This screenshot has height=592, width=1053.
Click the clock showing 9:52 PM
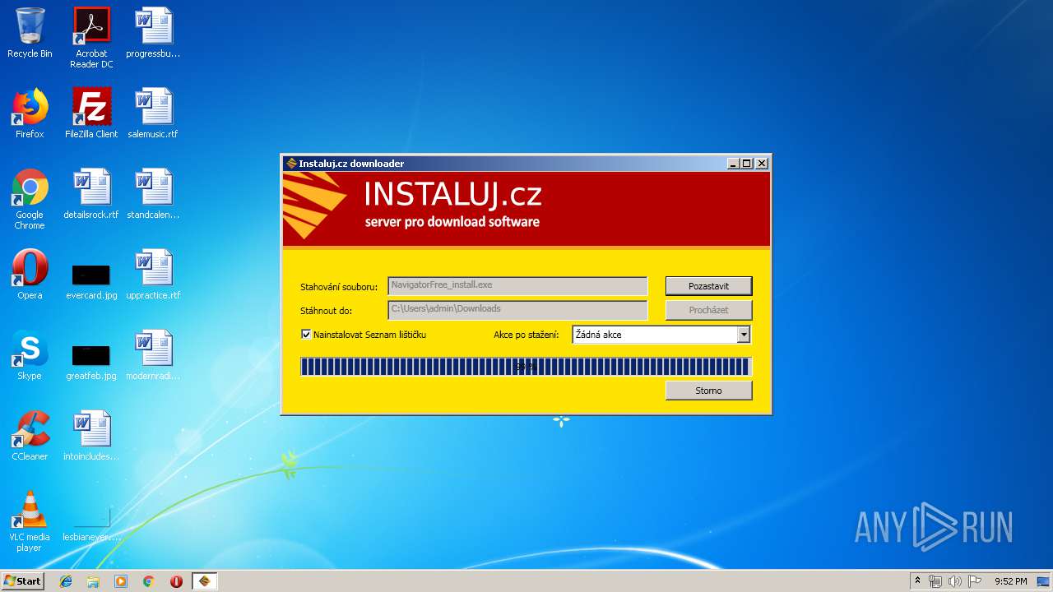[x=1010, y=581]
